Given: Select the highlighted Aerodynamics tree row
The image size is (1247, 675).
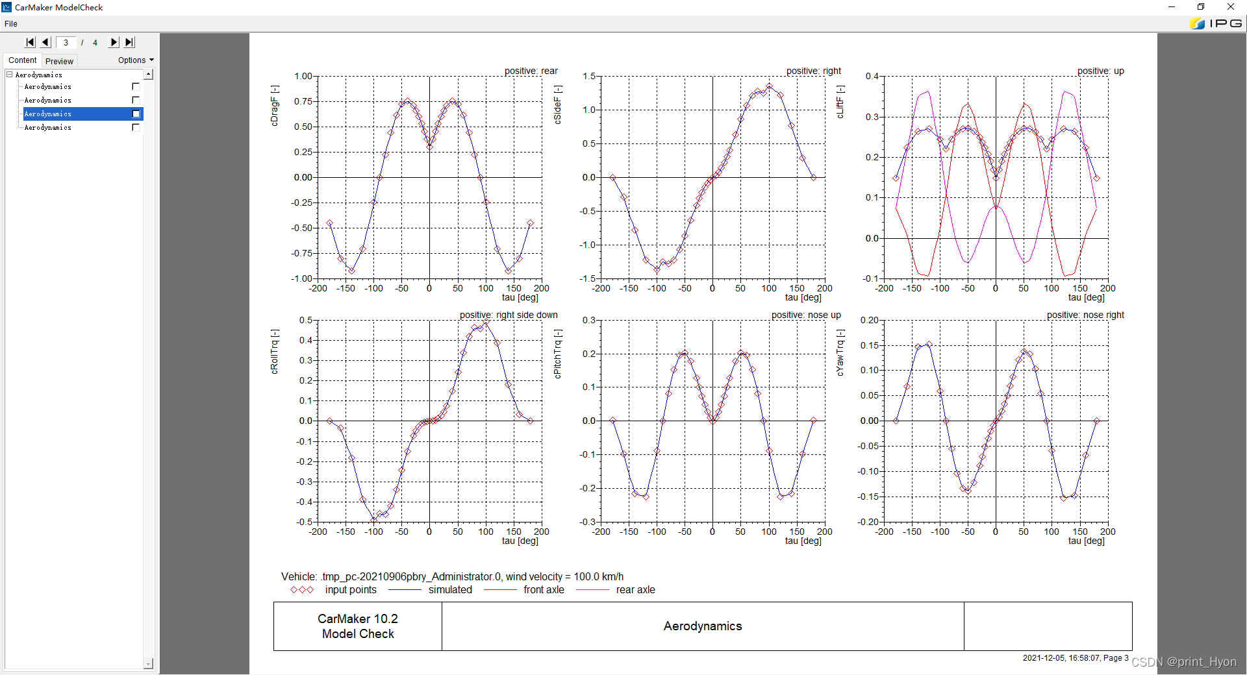Looking at the screenshot, I should pyautogui.click(x=82, y=114).
